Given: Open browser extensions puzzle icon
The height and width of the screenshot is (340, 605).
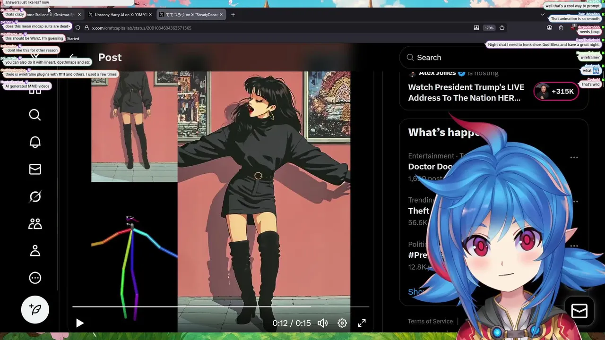Looking at the screenshot, I should click(x=561, y=28).
